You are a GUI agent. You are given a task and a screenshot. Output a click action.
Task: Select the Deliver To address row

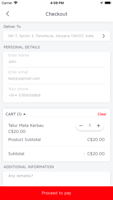(56, 36)
